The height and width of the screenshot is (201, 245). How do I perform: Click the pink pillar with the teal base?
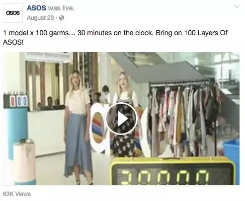pyautogui.click(x=24, y=161)
